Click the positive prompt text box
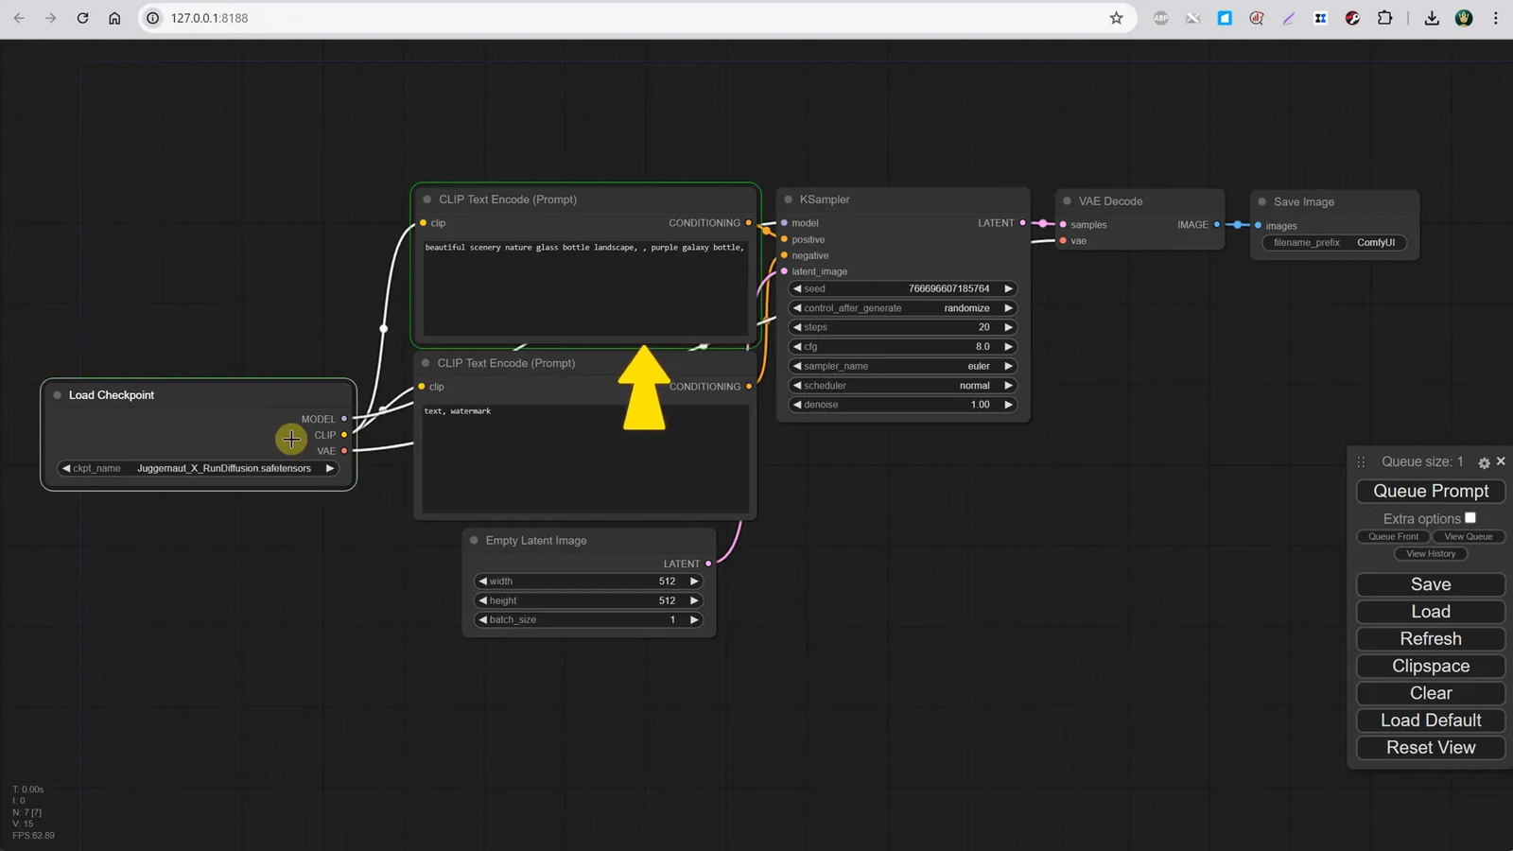Viewport: 1513px width, 851px height. [x=585, y=287]
